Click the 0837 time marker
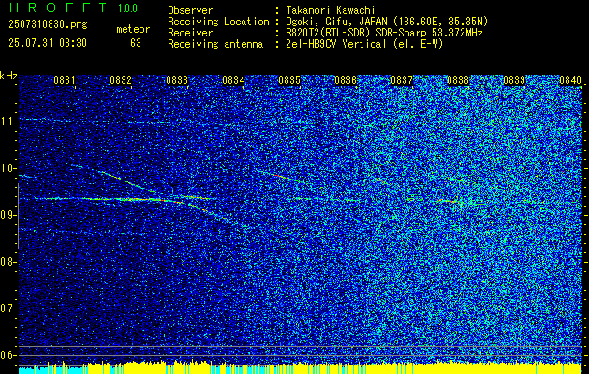589x374 pixels. pos(402,79)
